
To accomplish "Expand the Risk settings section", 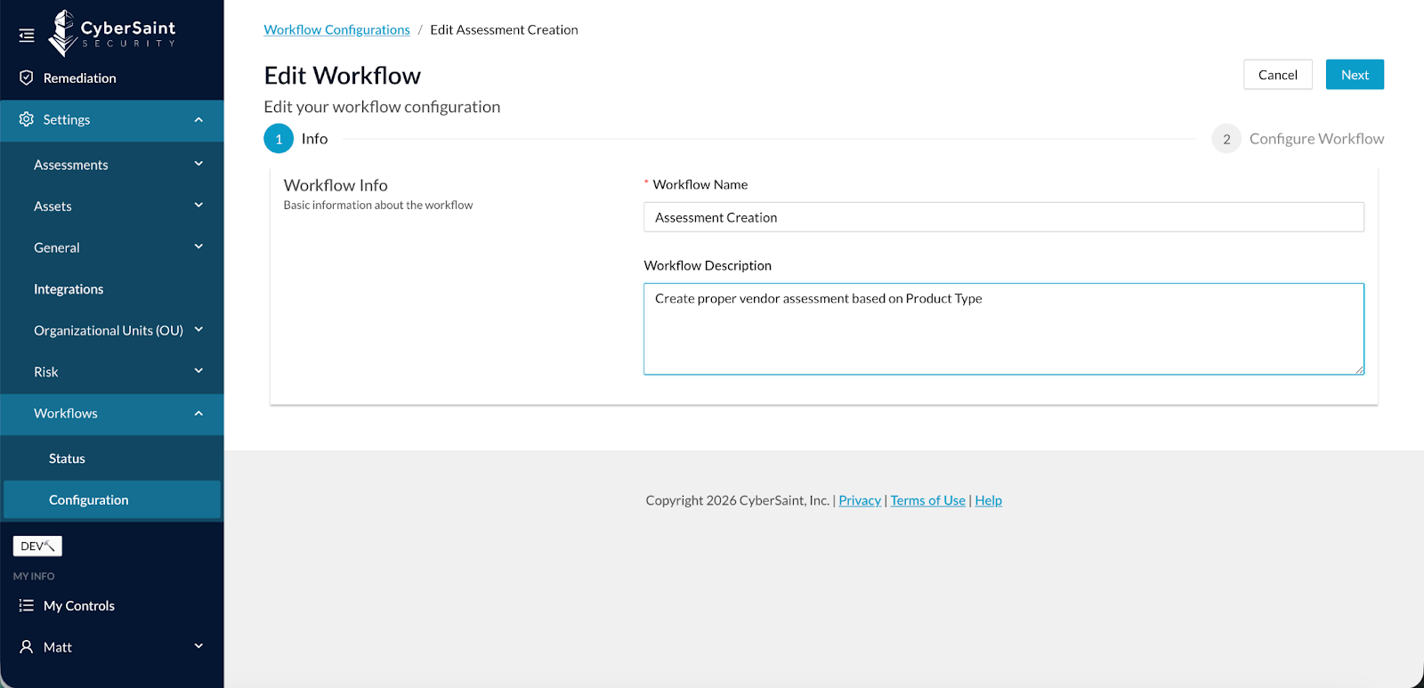I will 198,372.
